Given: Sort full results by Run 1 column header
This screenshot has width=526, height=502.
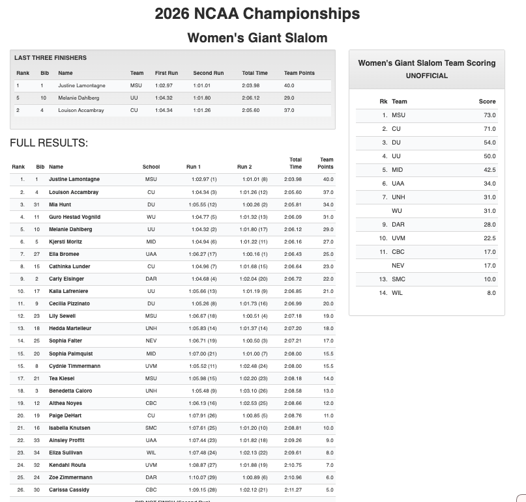Looking at the screenshot, I should tap(193, 167).
